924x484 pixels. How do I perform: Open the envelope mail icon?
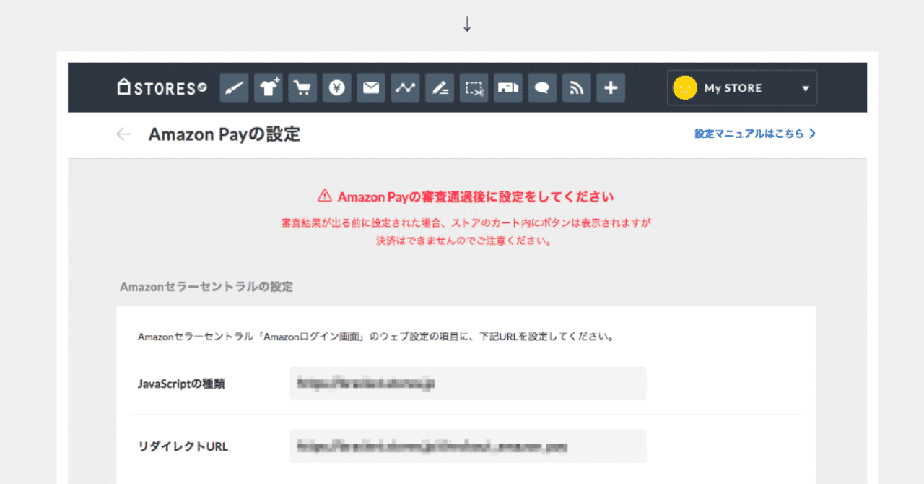tap(371, 87)
